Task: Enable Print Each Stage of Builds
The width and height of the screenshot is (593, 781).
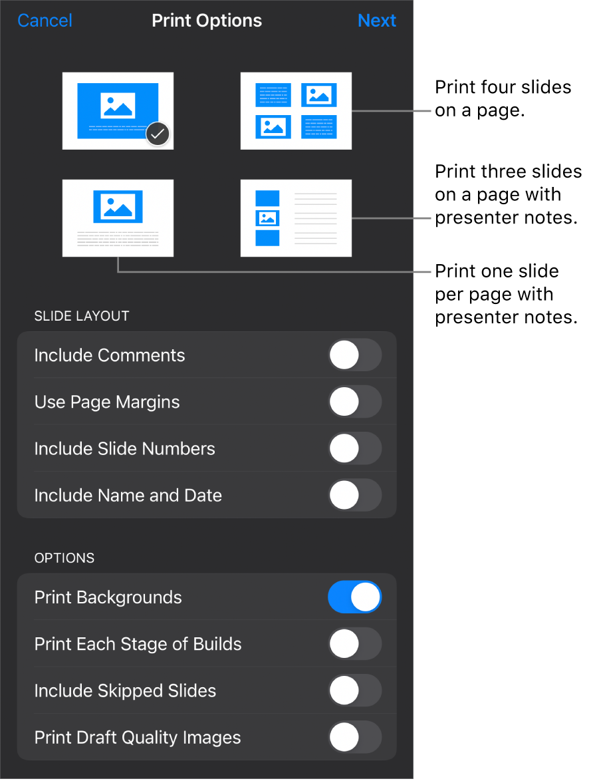Action: [355, 644]
